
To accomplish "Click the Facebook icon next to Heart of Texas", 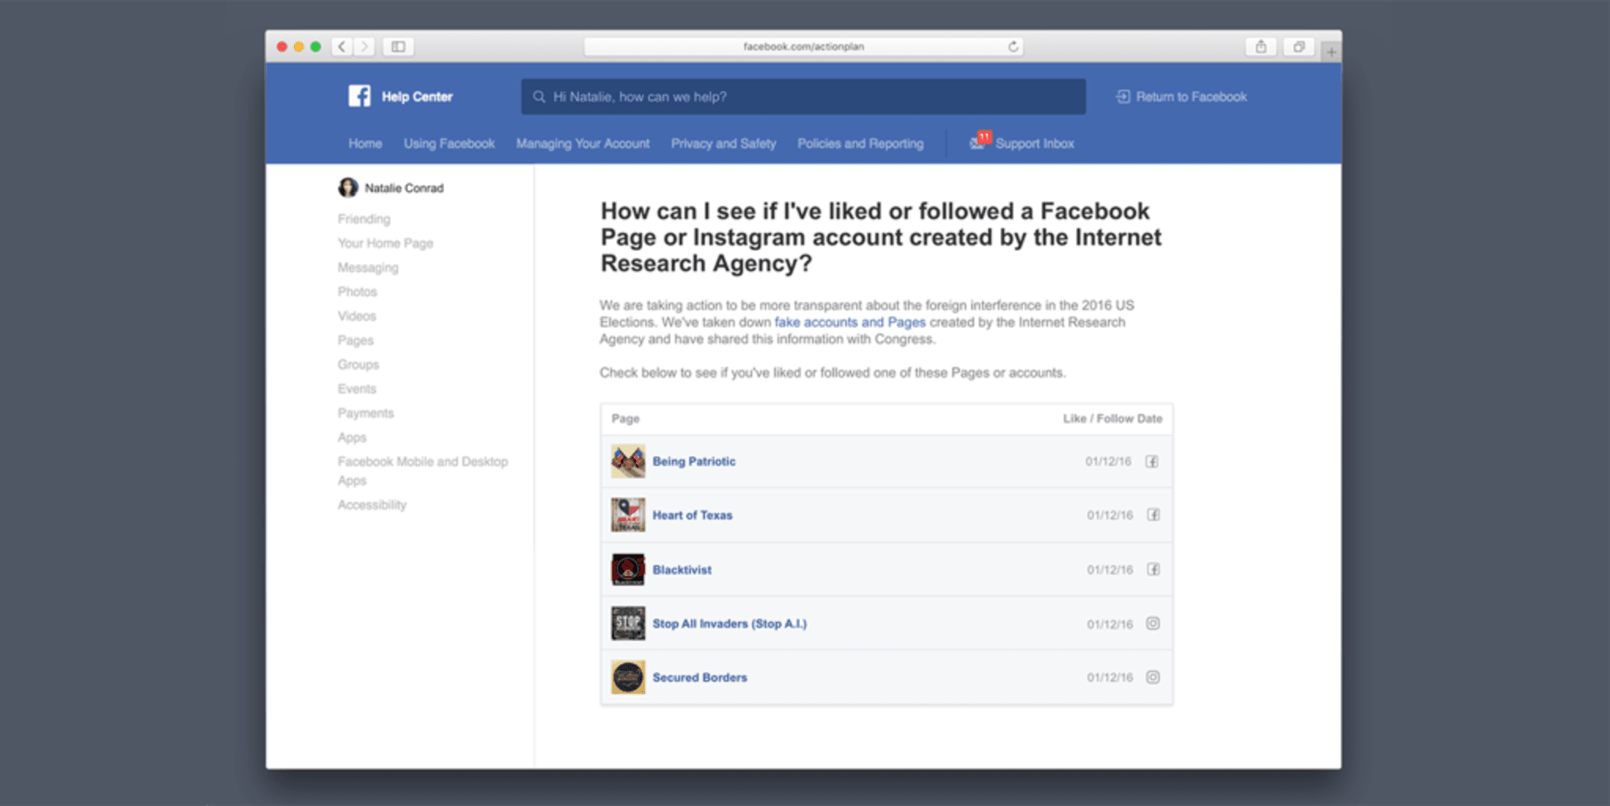I will click(1153, 515).
